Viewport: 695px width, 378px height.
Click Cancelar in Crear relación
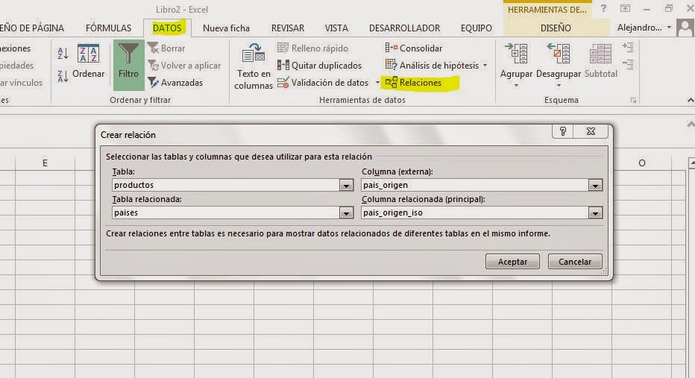coord(575,262)
